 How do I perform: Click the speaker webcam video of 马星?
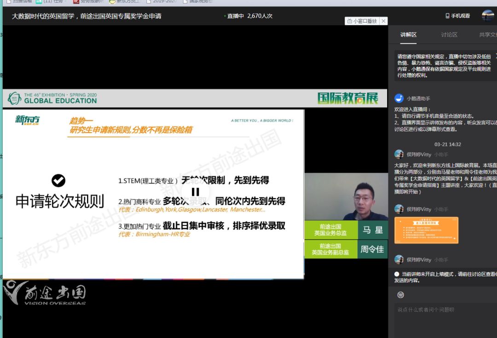click(346, 196)
